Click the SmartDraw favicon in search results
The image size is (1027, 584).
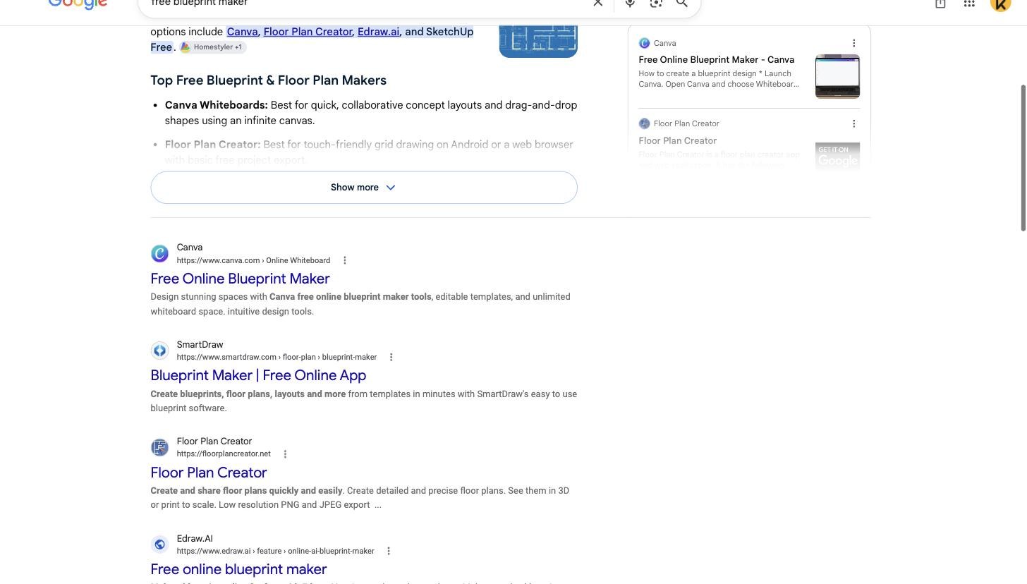point(159,351)
